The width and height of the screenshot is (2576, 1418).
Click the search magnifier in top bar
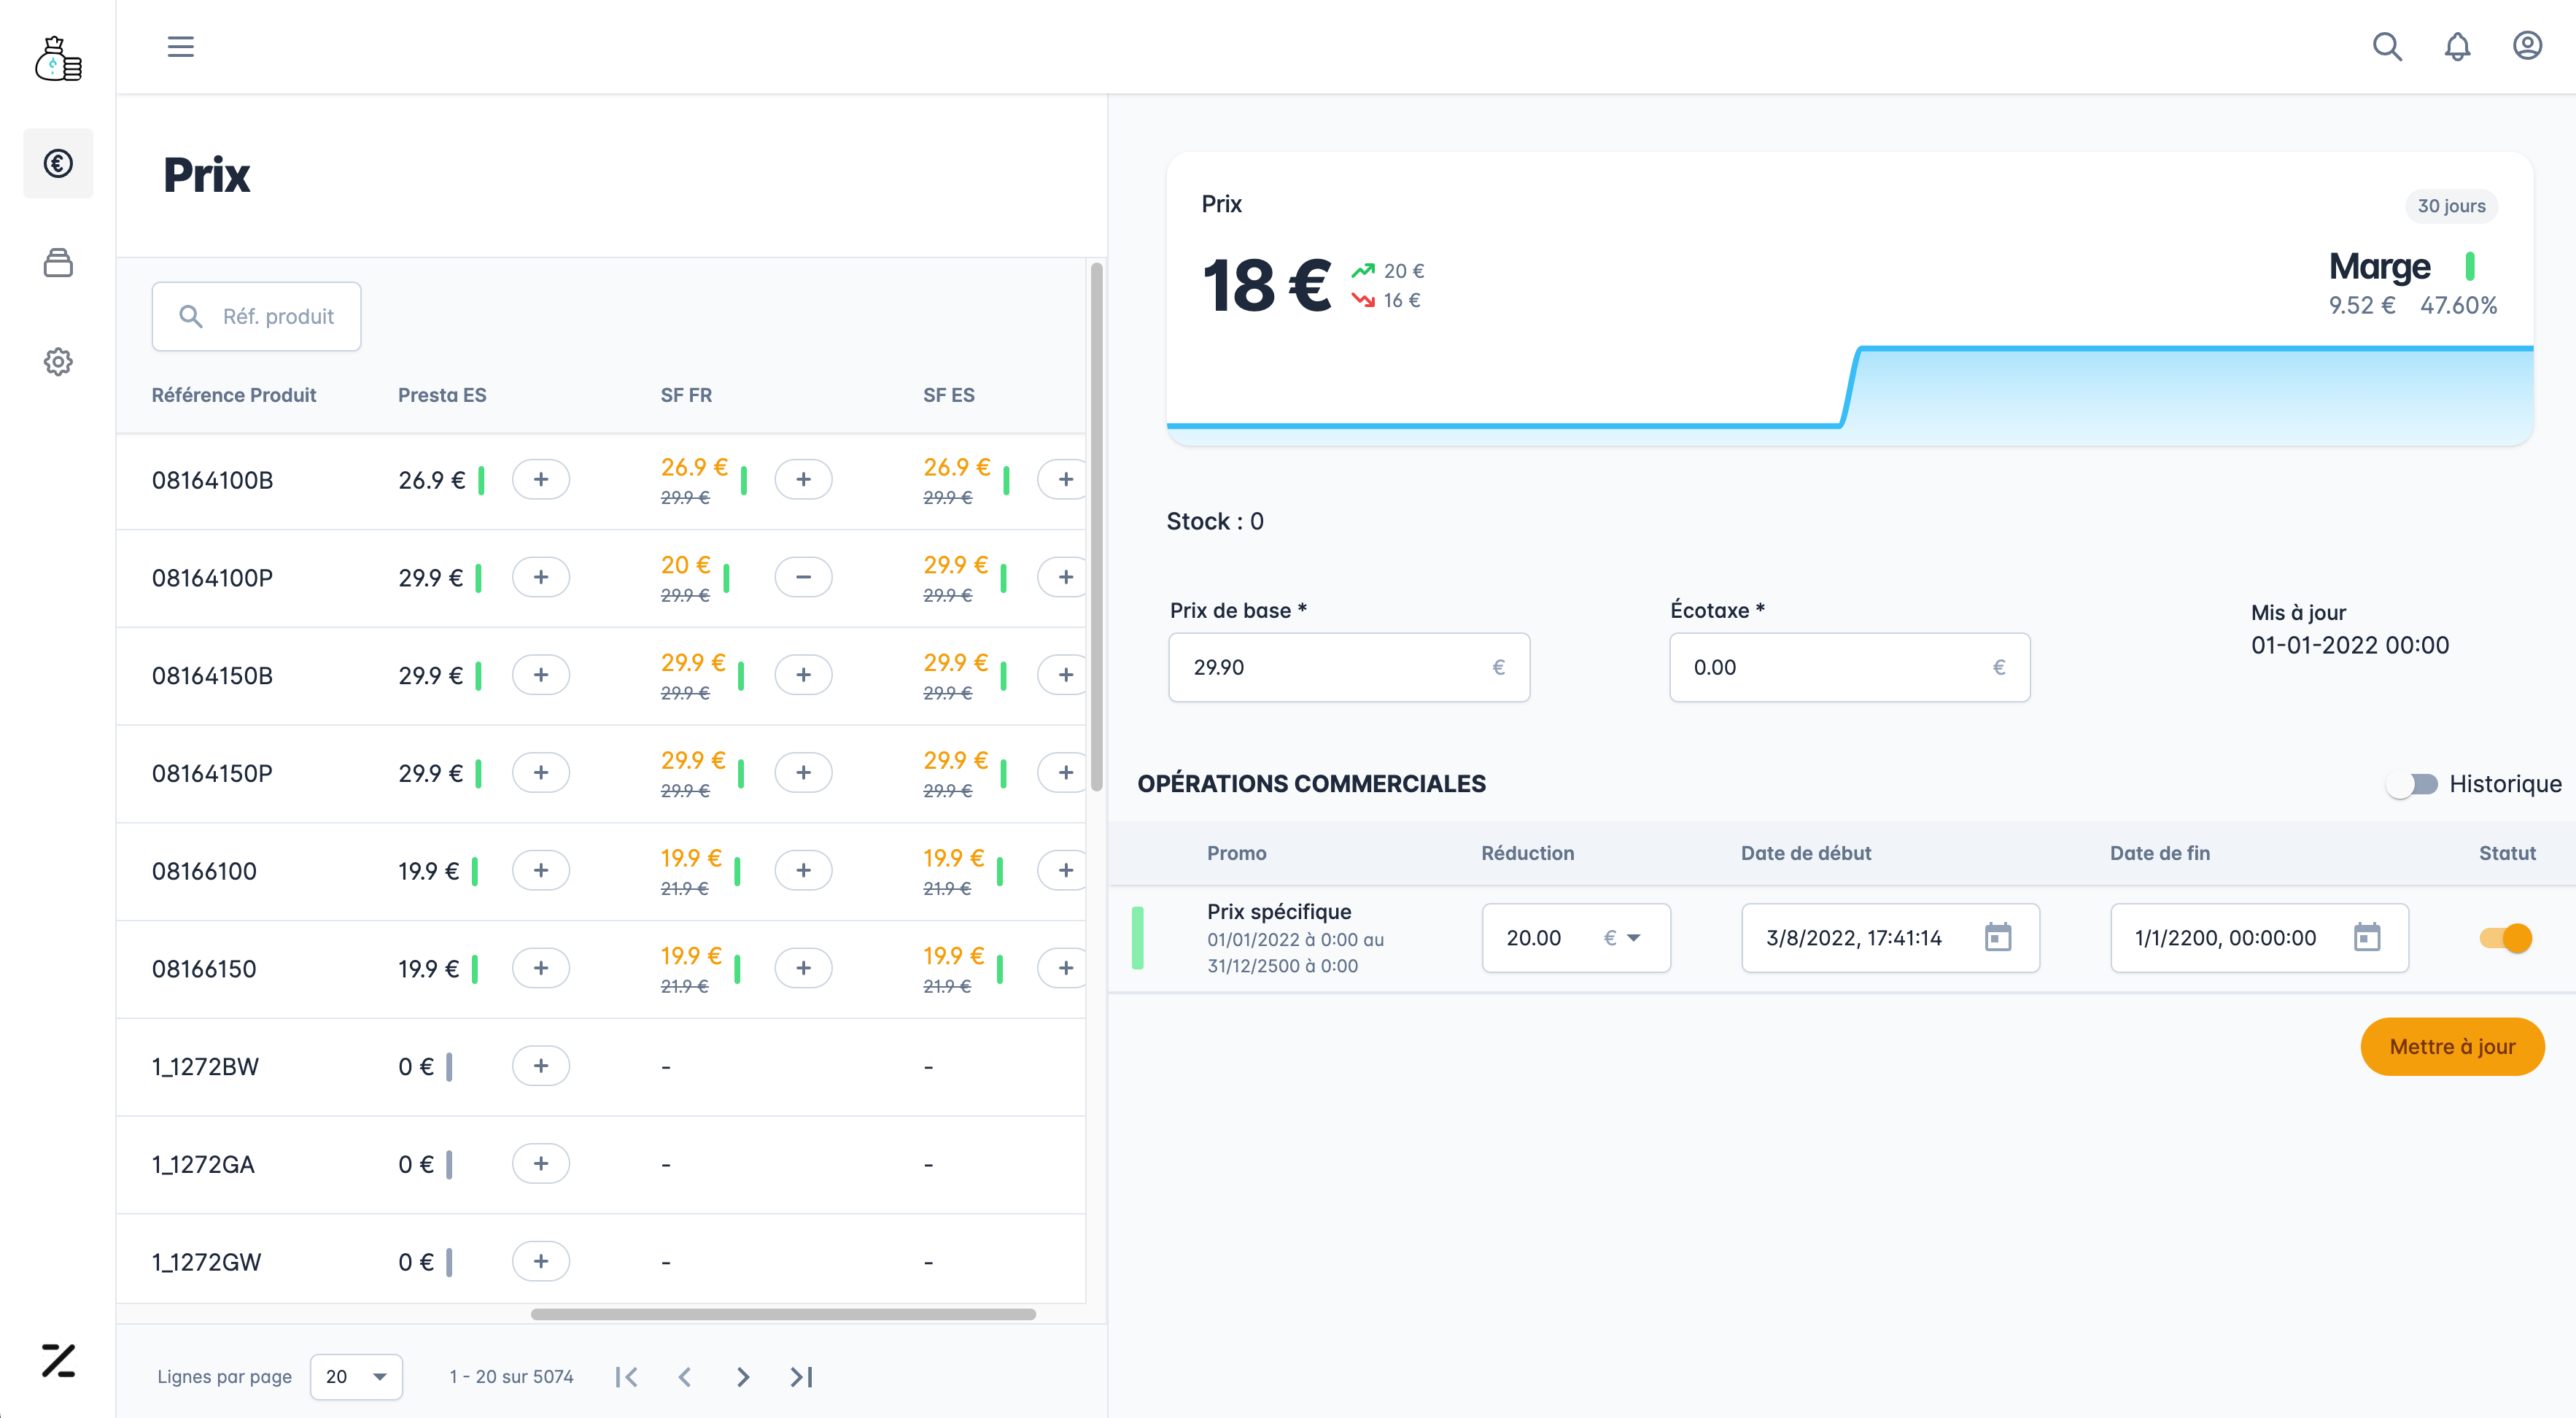coord(2387,47)
